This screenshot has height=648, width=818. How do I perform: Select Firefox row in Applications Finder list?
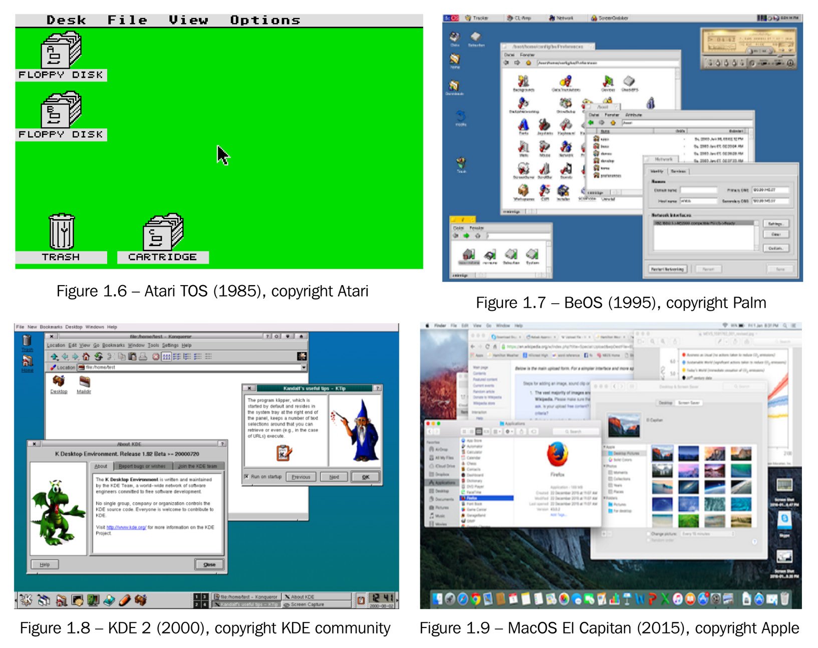pyautogui.click(x=487, y=498)
